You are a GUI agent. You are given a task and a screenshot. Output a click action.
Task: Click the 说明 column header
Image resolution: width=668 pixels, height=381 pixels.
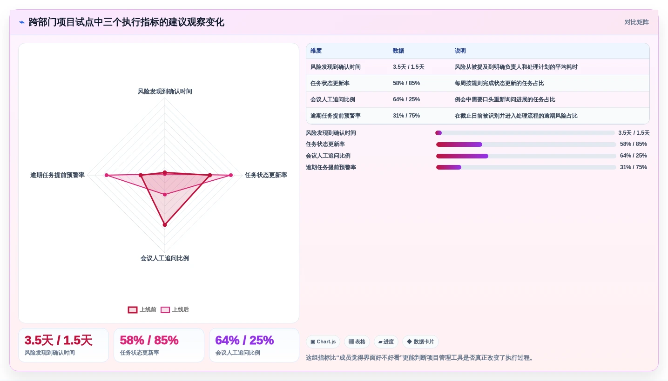(x=460, y=51)
